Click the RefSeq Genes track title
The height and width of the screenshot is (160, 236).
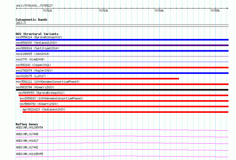point(27,124)
